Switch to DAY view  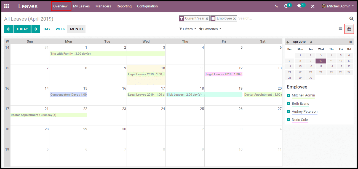[x=47, y=29]
